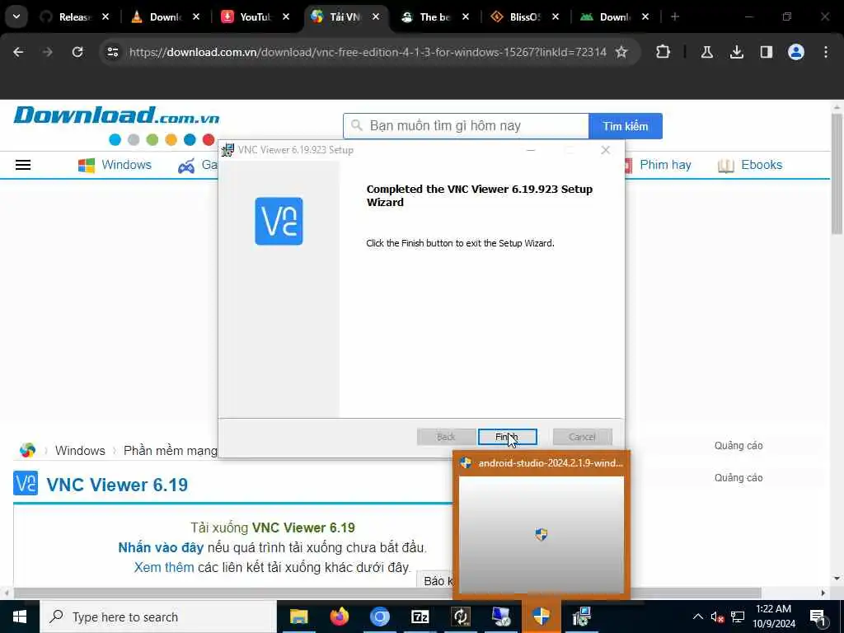Viewport: 844px width, 633px height.
Task: Click taskbar search box
Action: (x=158, y=617)
